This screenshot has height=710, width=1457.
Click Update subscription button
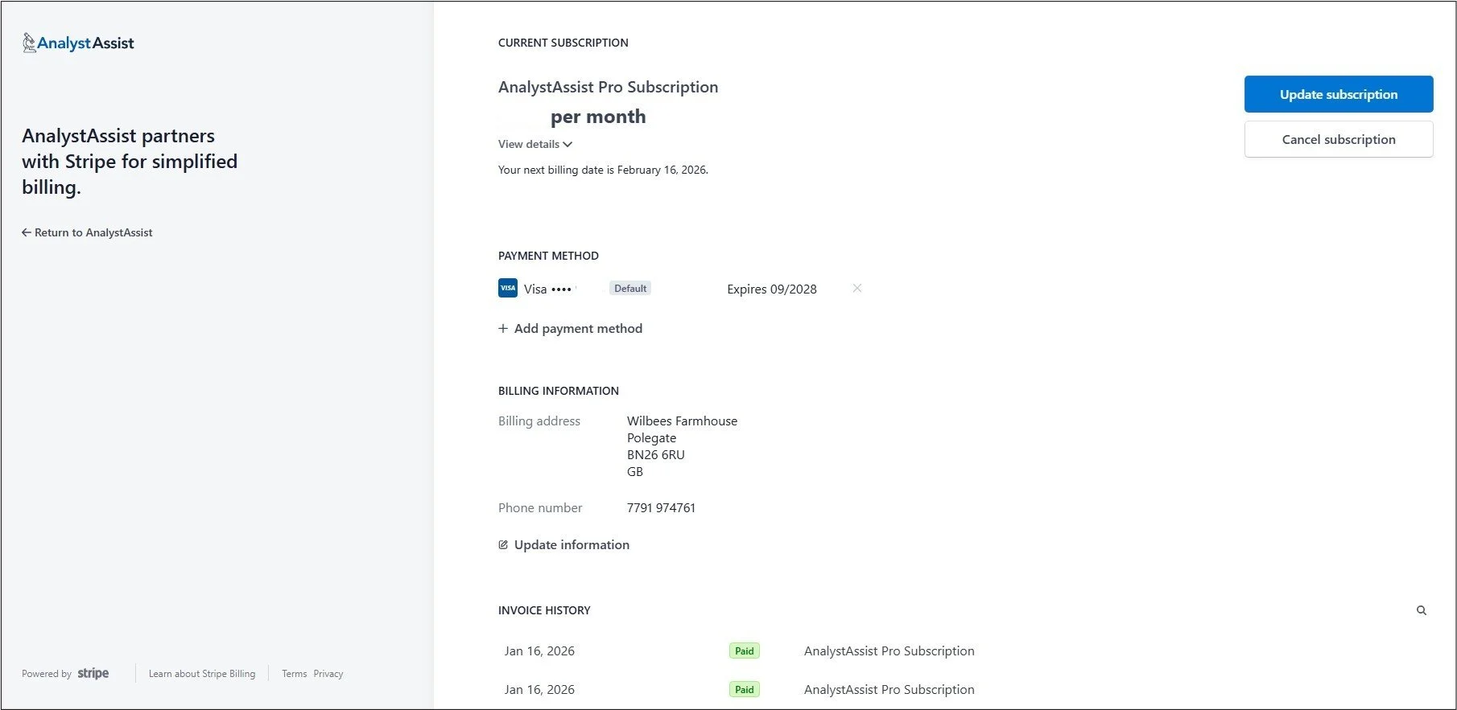click(x=1339, y=94)
